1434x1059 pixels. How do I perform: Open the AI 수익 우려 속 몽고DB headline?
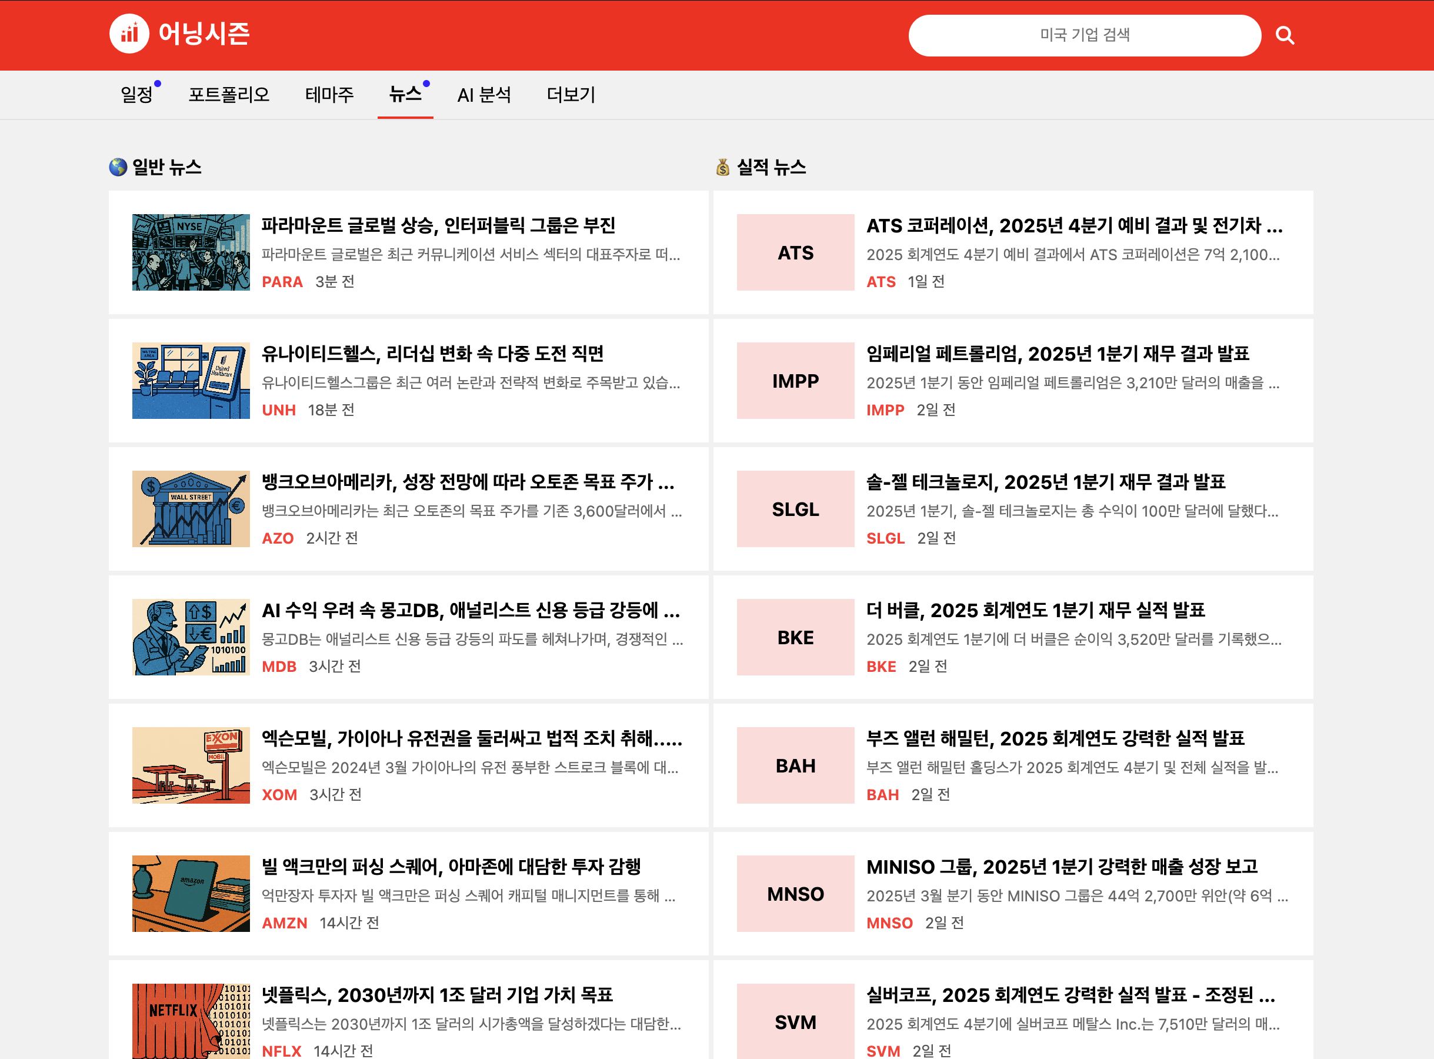(x=471, y=610)
